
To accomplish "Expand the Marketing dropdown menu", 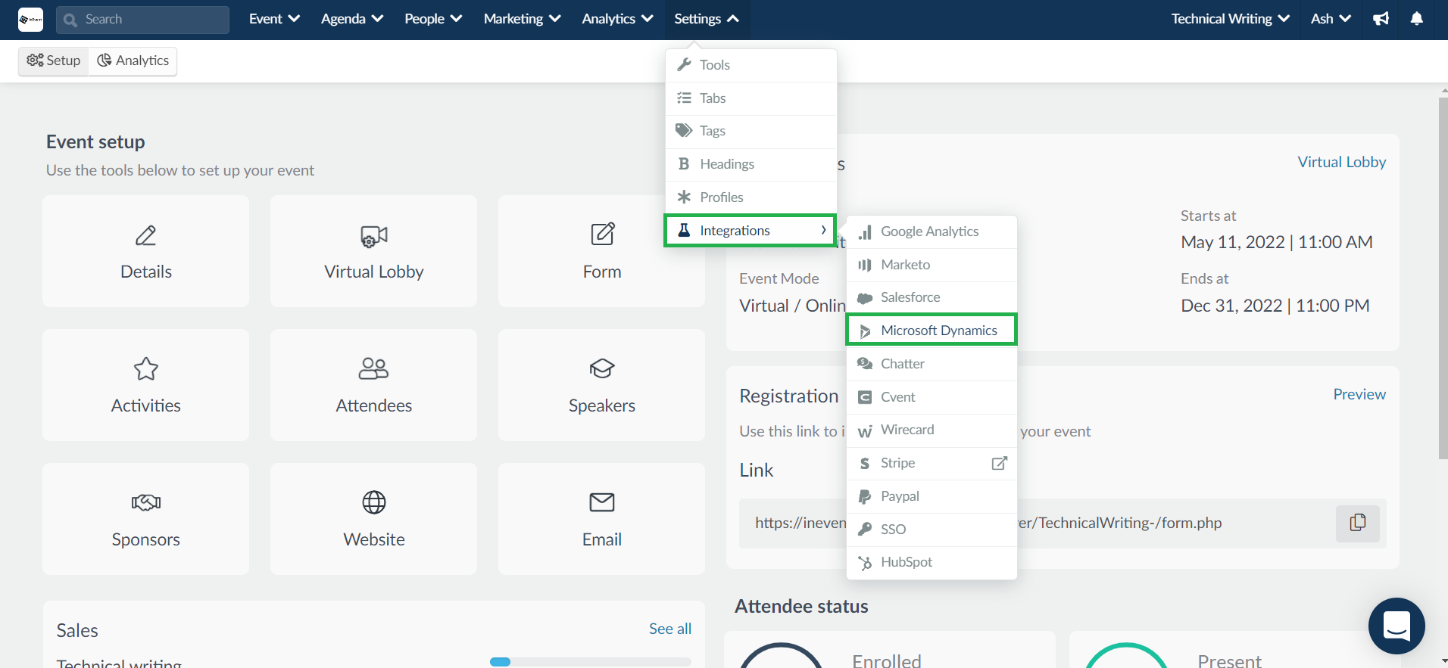I will tap(522, 19).
